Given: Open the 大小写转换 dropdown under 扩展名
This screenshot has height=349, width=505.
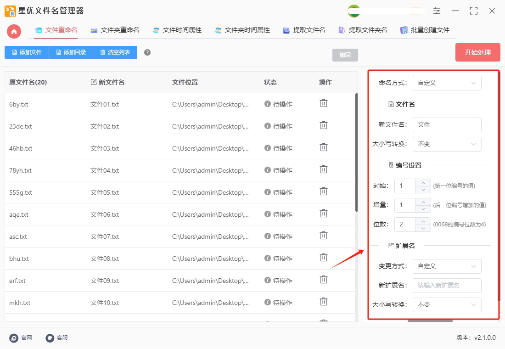Looking at the screenshot, I should click(447, 304).
